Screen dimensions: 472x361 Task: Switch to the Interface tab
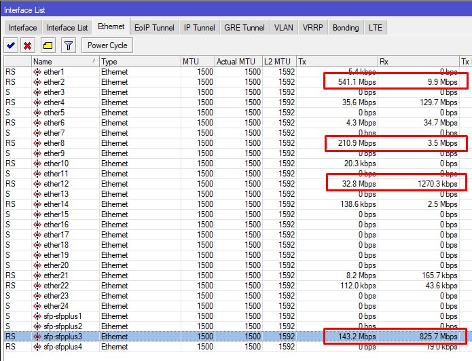pyautogui.click(x=23, y=28)
